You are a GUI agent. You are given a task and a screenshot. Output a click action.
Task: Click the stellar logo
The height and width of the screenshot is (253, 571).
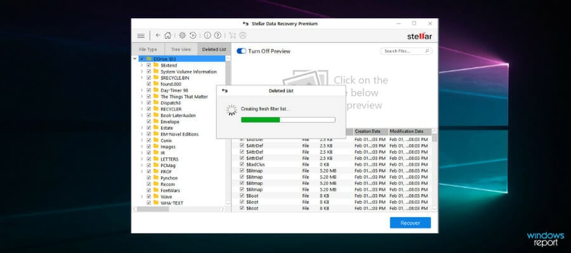tap(419, 36)
